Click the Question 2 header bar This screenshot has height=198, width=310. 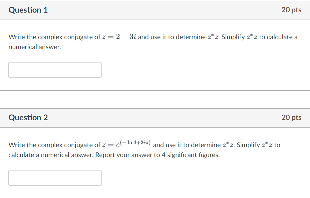[155, 117]
